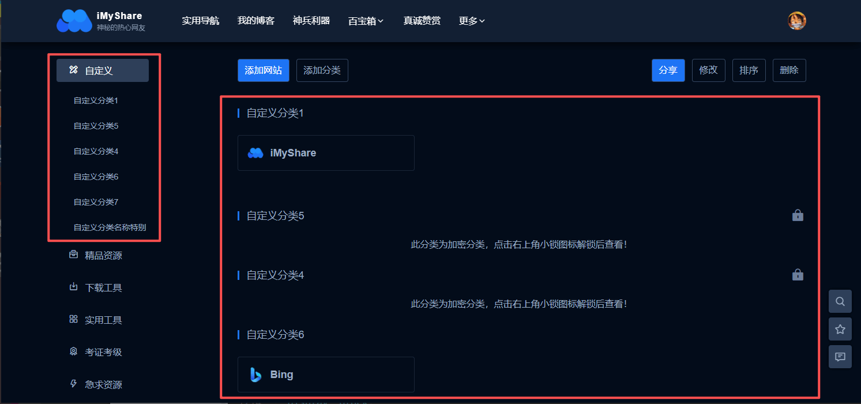Open the floating comment feedback icon
Image resolution: width=861 pixels, height=404 pixels.
click(840, 356)
